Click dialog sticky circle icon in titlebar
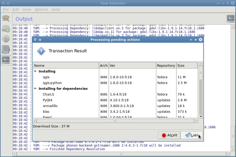 tap(40, 40)
